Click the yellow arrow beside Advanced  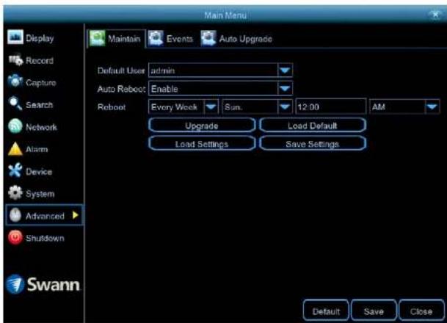pyautogui.click(x=76, y=215)
